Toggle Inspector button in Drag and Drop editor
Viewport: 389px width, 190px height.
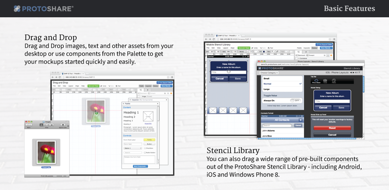pos(148,86)
